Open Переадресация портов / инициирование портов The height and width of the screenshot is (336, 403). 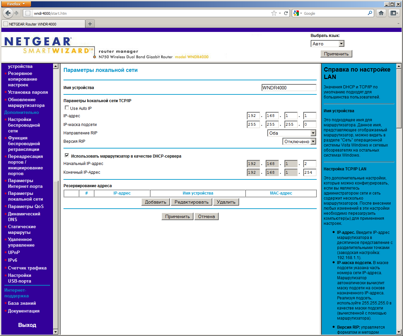[26, 165]
